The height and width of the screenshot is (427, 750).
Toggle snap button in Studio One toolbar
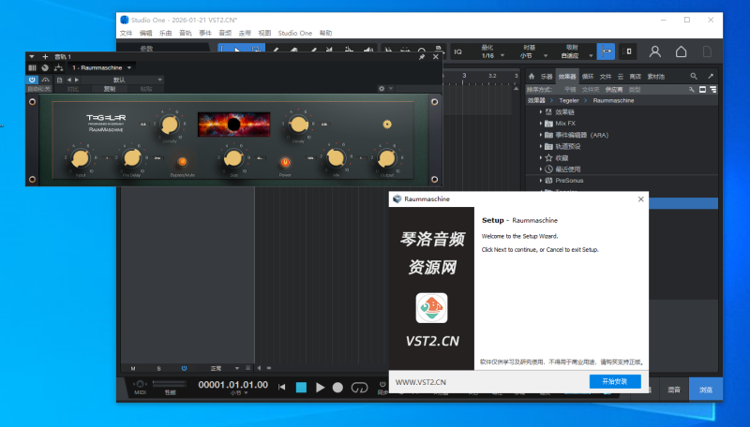606,52
